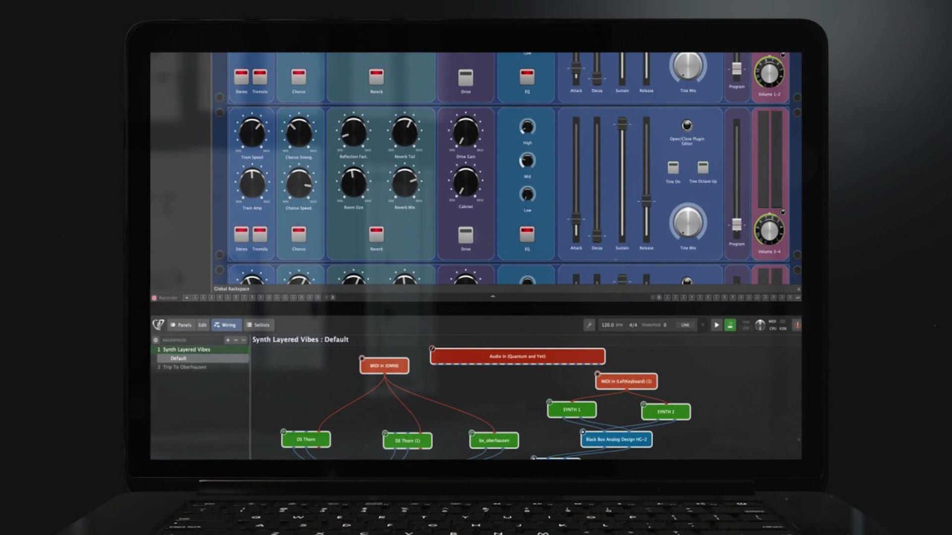The height and width of the screenshot is (535, 952).
Task: Click the Open/Close Plugin Editor button
Action: (x=687, y=125)
